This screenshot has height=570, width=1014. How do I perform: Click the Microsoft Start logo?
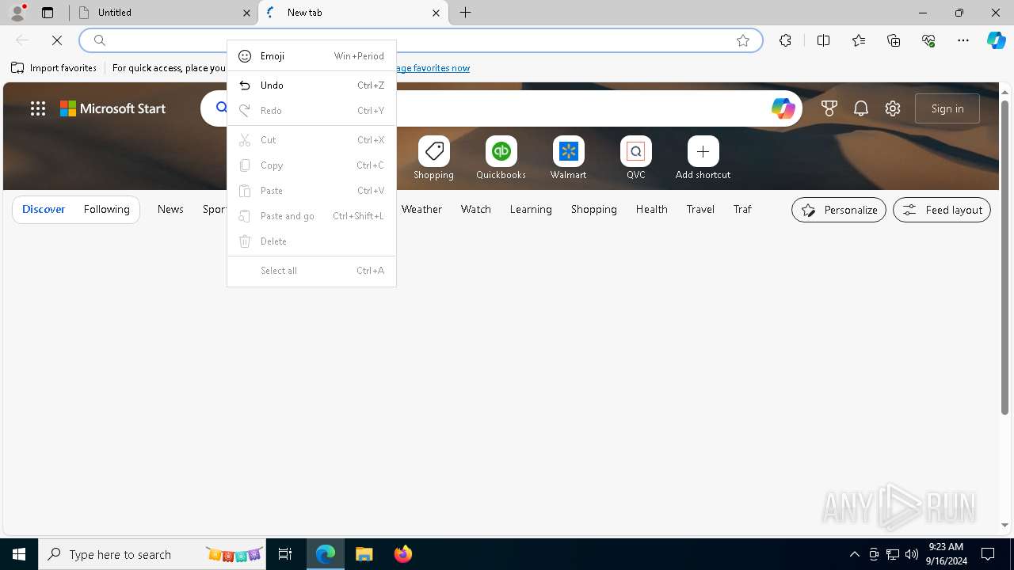[113, 108]
